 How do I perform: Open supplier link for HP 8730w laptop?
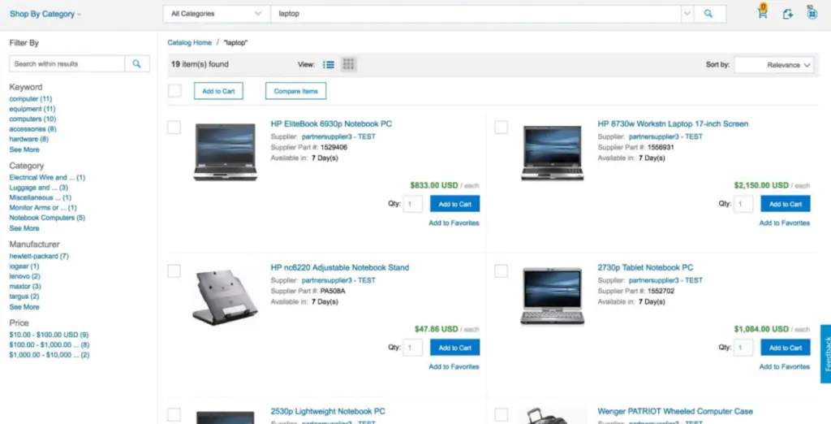tap(665, 136)
